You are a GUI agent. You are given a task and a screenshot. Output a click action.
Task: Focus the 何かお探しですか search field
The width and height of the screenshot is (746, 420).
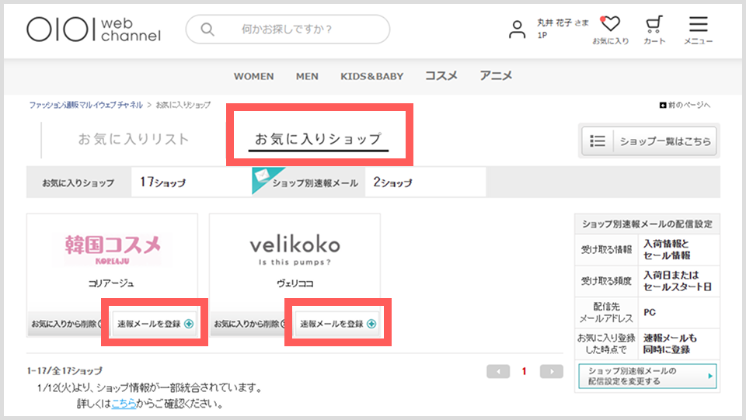click(288, 30)
